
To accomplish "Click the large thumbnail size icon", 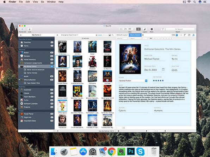I will (110, 35).
